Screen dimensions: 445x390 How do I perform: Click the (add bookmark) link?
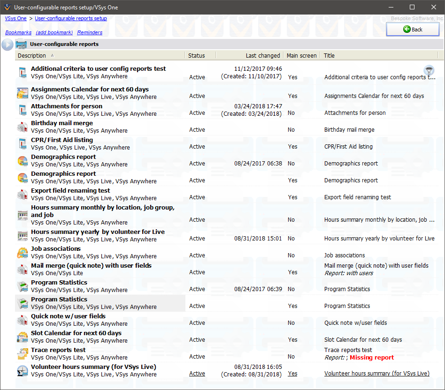coord(54,32)
